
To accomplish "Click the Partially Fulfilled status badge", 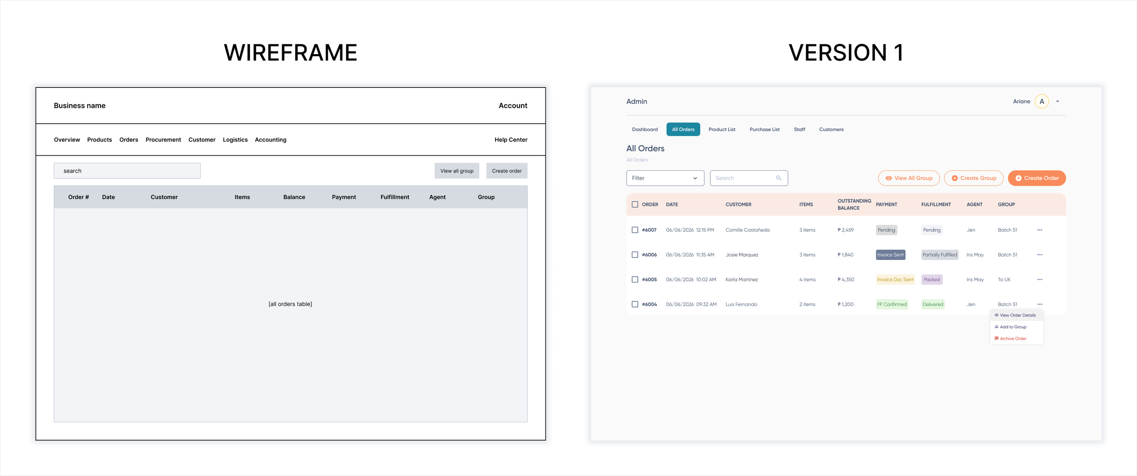I will 939,255.
